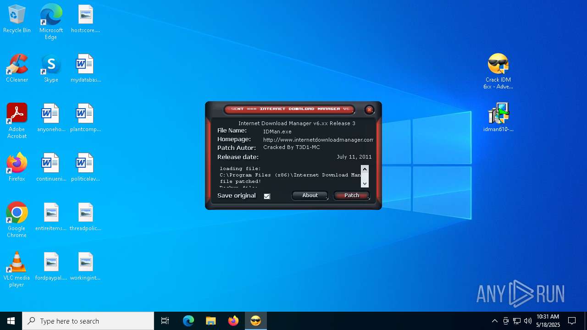This screenshot has width=587, height=330.
Task: Open File Explorer from the taskbar
Action: (x=211, y=321)
